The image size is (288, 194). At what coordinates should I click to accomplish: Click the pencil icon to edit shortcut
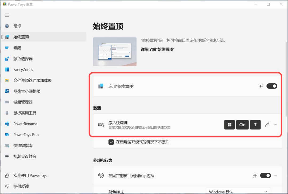coord(267,125)
